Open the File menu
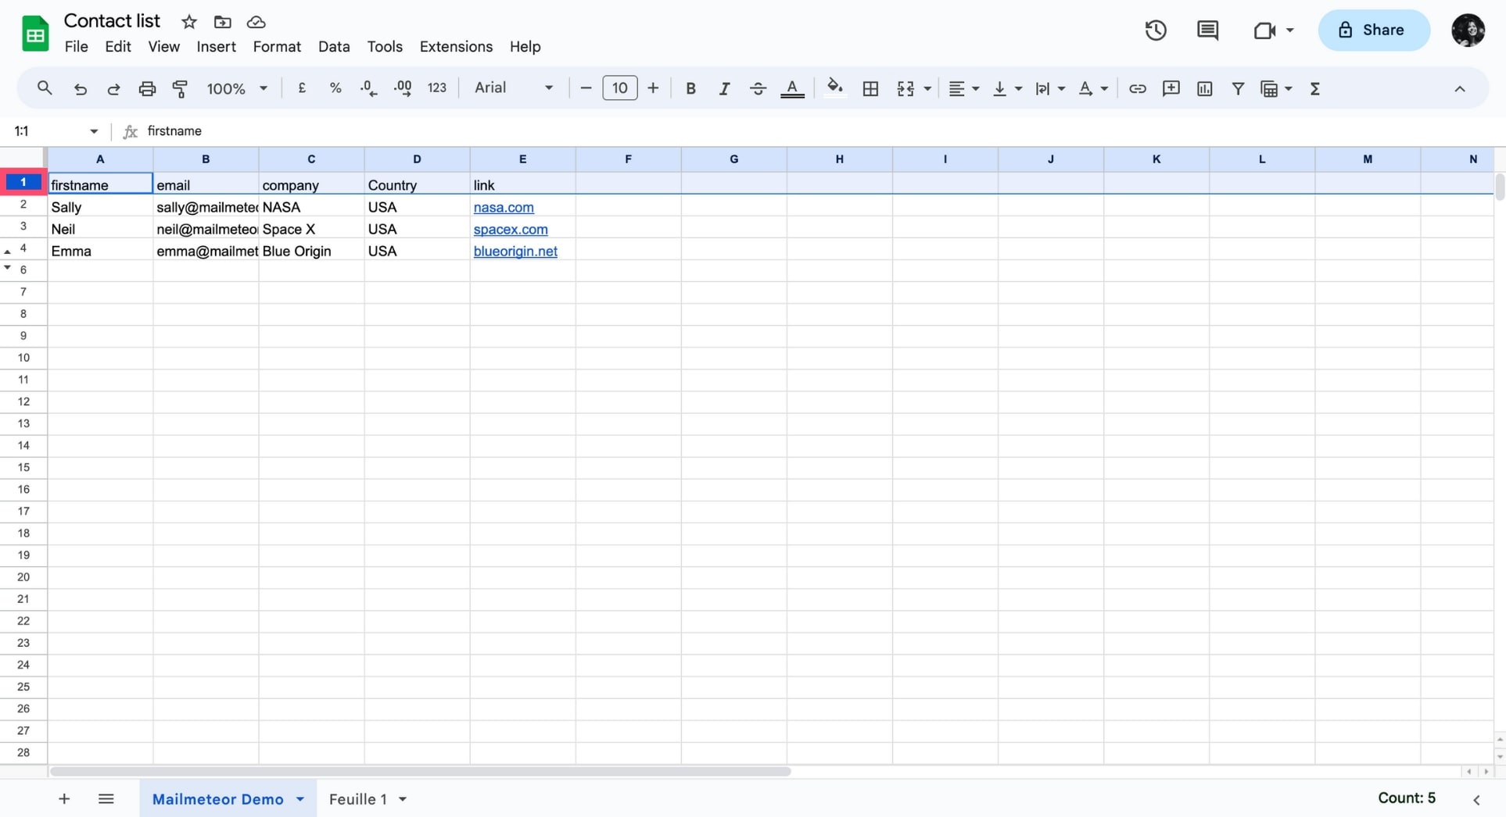Image resolution: width=1506 pixels, height=817 pixels. tap(76, 47)
